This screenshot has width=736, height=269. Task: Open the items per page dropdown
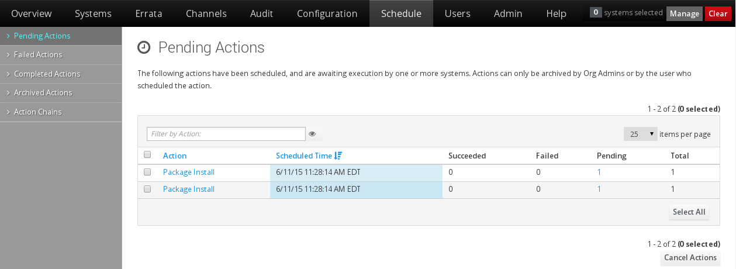point(640,134)
